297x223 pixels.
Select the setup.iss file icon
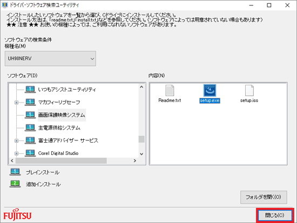(249, 90)
